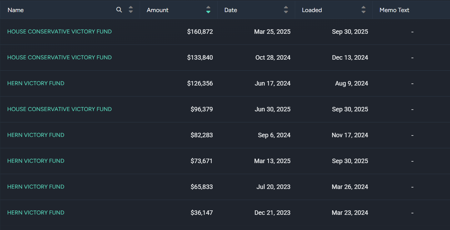This screenshot has width=450, height=230.
Task: Click the search icon in the Name column
Action: 119,10
